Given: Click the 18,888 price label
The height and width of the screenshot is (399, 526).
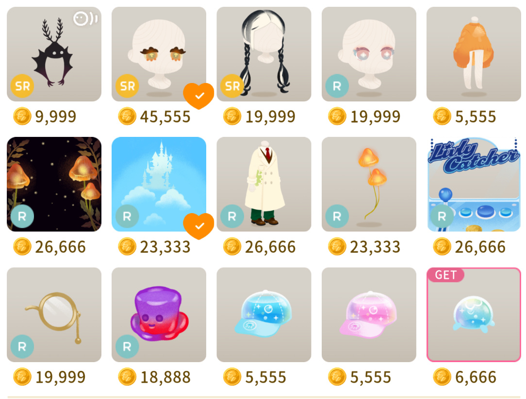Looking at the screenshot, I should pyautogui.click(x=165, y=377).
